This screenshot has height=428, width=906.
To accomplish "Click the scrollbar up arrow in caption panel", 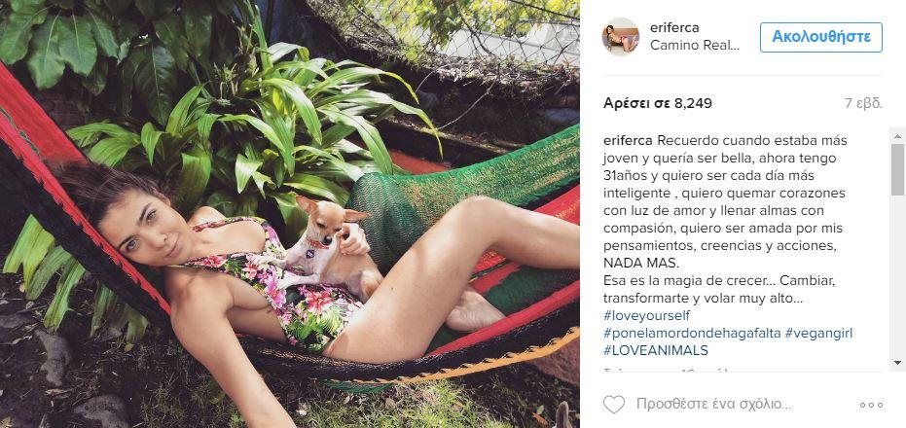I will pyautogui.click(x=897, y=134).
